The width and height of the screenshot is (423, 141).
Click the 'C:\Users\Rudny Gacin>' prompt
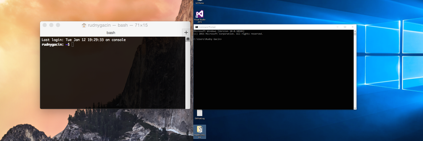(207, 39)
